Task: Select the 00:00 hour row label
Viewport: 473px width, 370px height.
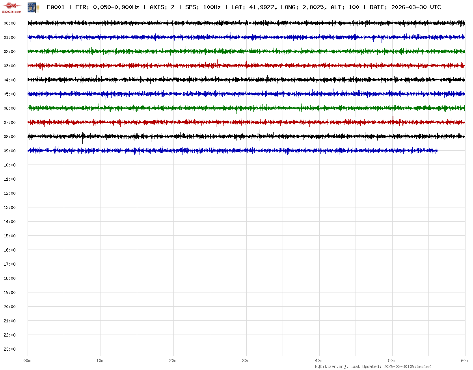Action: coord(9,23)
